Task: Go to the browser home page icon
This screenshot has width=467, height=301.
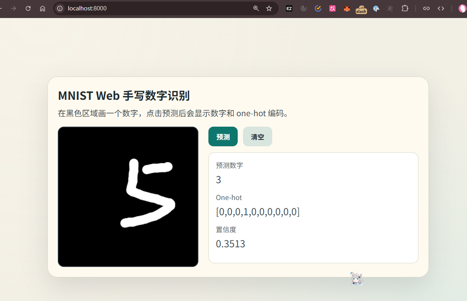Action: point(43,8)
